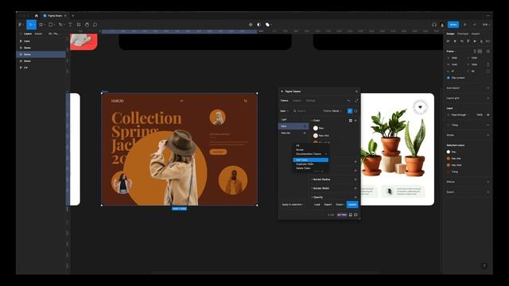Click the resize icon in Figma Tokens

356,101
